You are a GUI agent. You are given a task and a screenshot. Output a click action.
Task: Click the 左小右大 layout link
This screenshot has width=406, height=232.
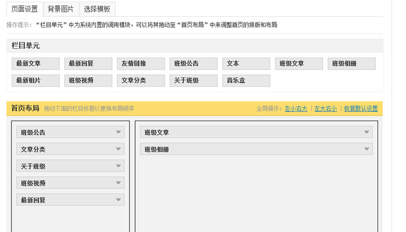coord(295,108)
